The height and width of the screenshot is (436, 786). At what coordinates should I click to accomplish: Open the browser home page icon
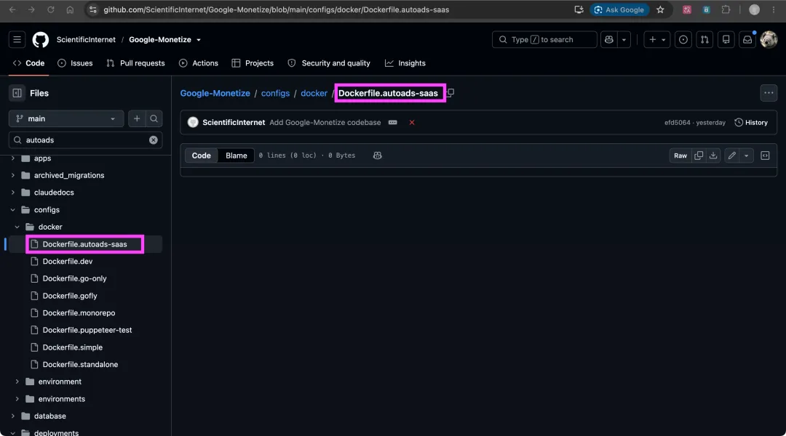pyautogui.click(x=70, y=9)
